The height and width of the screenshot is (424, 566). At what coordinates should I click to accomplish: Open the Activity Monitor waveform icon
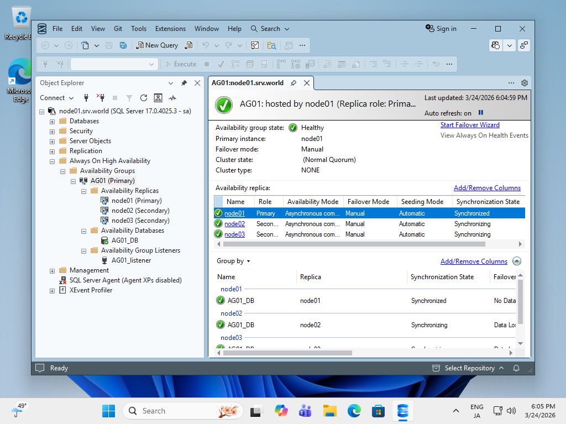tap(172, 97)
